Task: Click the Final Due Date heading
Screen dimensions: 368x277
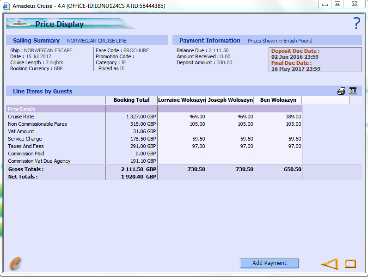Action: [291, 63]
